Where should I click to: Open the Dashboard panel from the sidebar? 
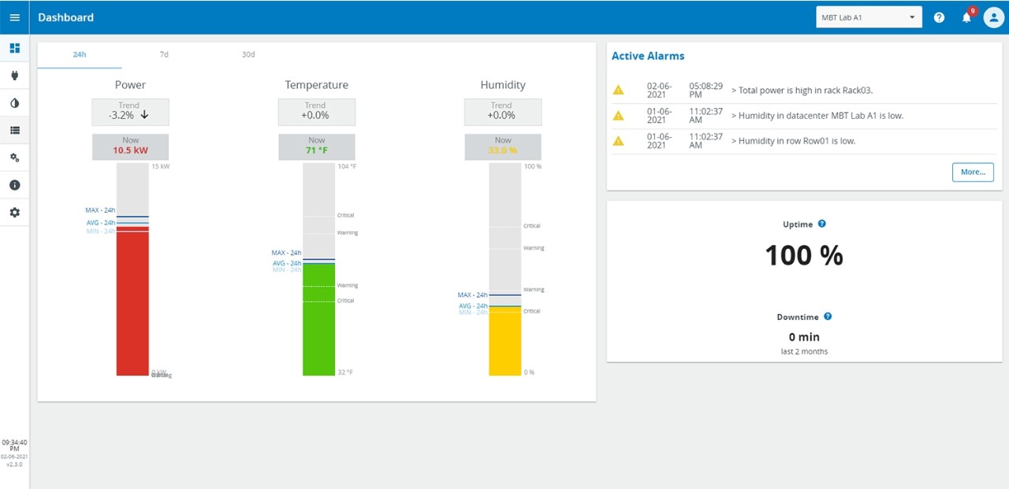click(x=14, y=47)
